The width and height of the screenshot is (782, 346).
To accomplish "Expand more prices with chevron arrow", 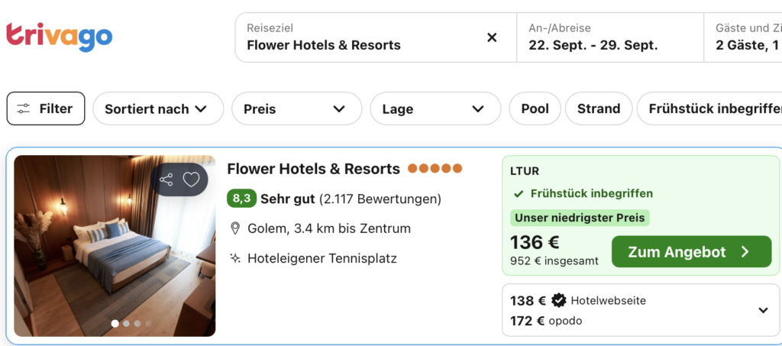I will click(x=763, y=310).
